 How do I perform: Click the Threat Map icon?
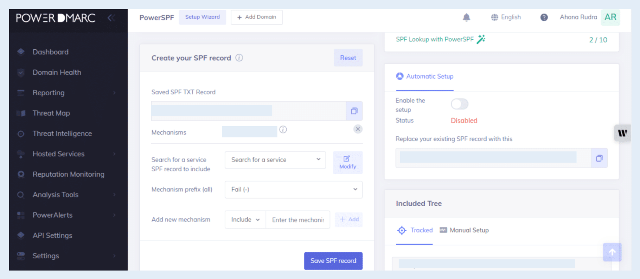(x=21, y=113)
